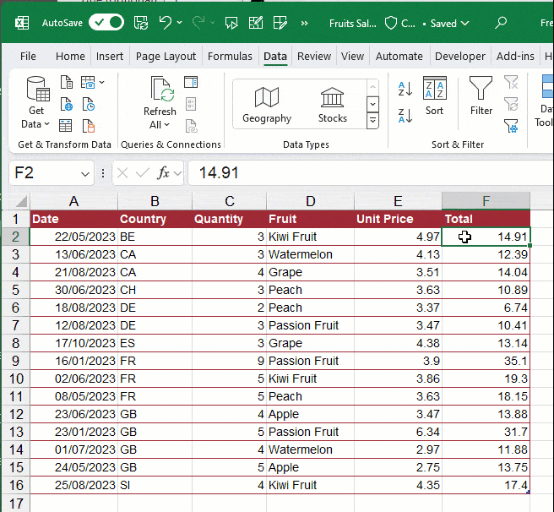The image size is (554, 512).
Task: Click the Save icon next to AutoSave
Action: [141, 23]
